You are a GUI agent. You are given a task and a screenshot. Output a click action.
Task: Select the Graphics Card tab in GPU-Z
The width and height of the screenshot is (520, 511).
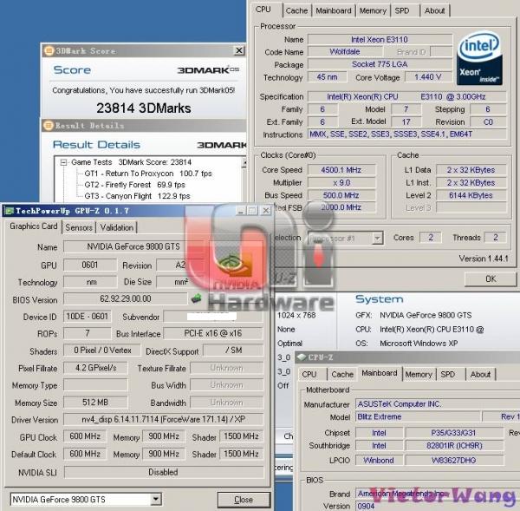(34, 226)
